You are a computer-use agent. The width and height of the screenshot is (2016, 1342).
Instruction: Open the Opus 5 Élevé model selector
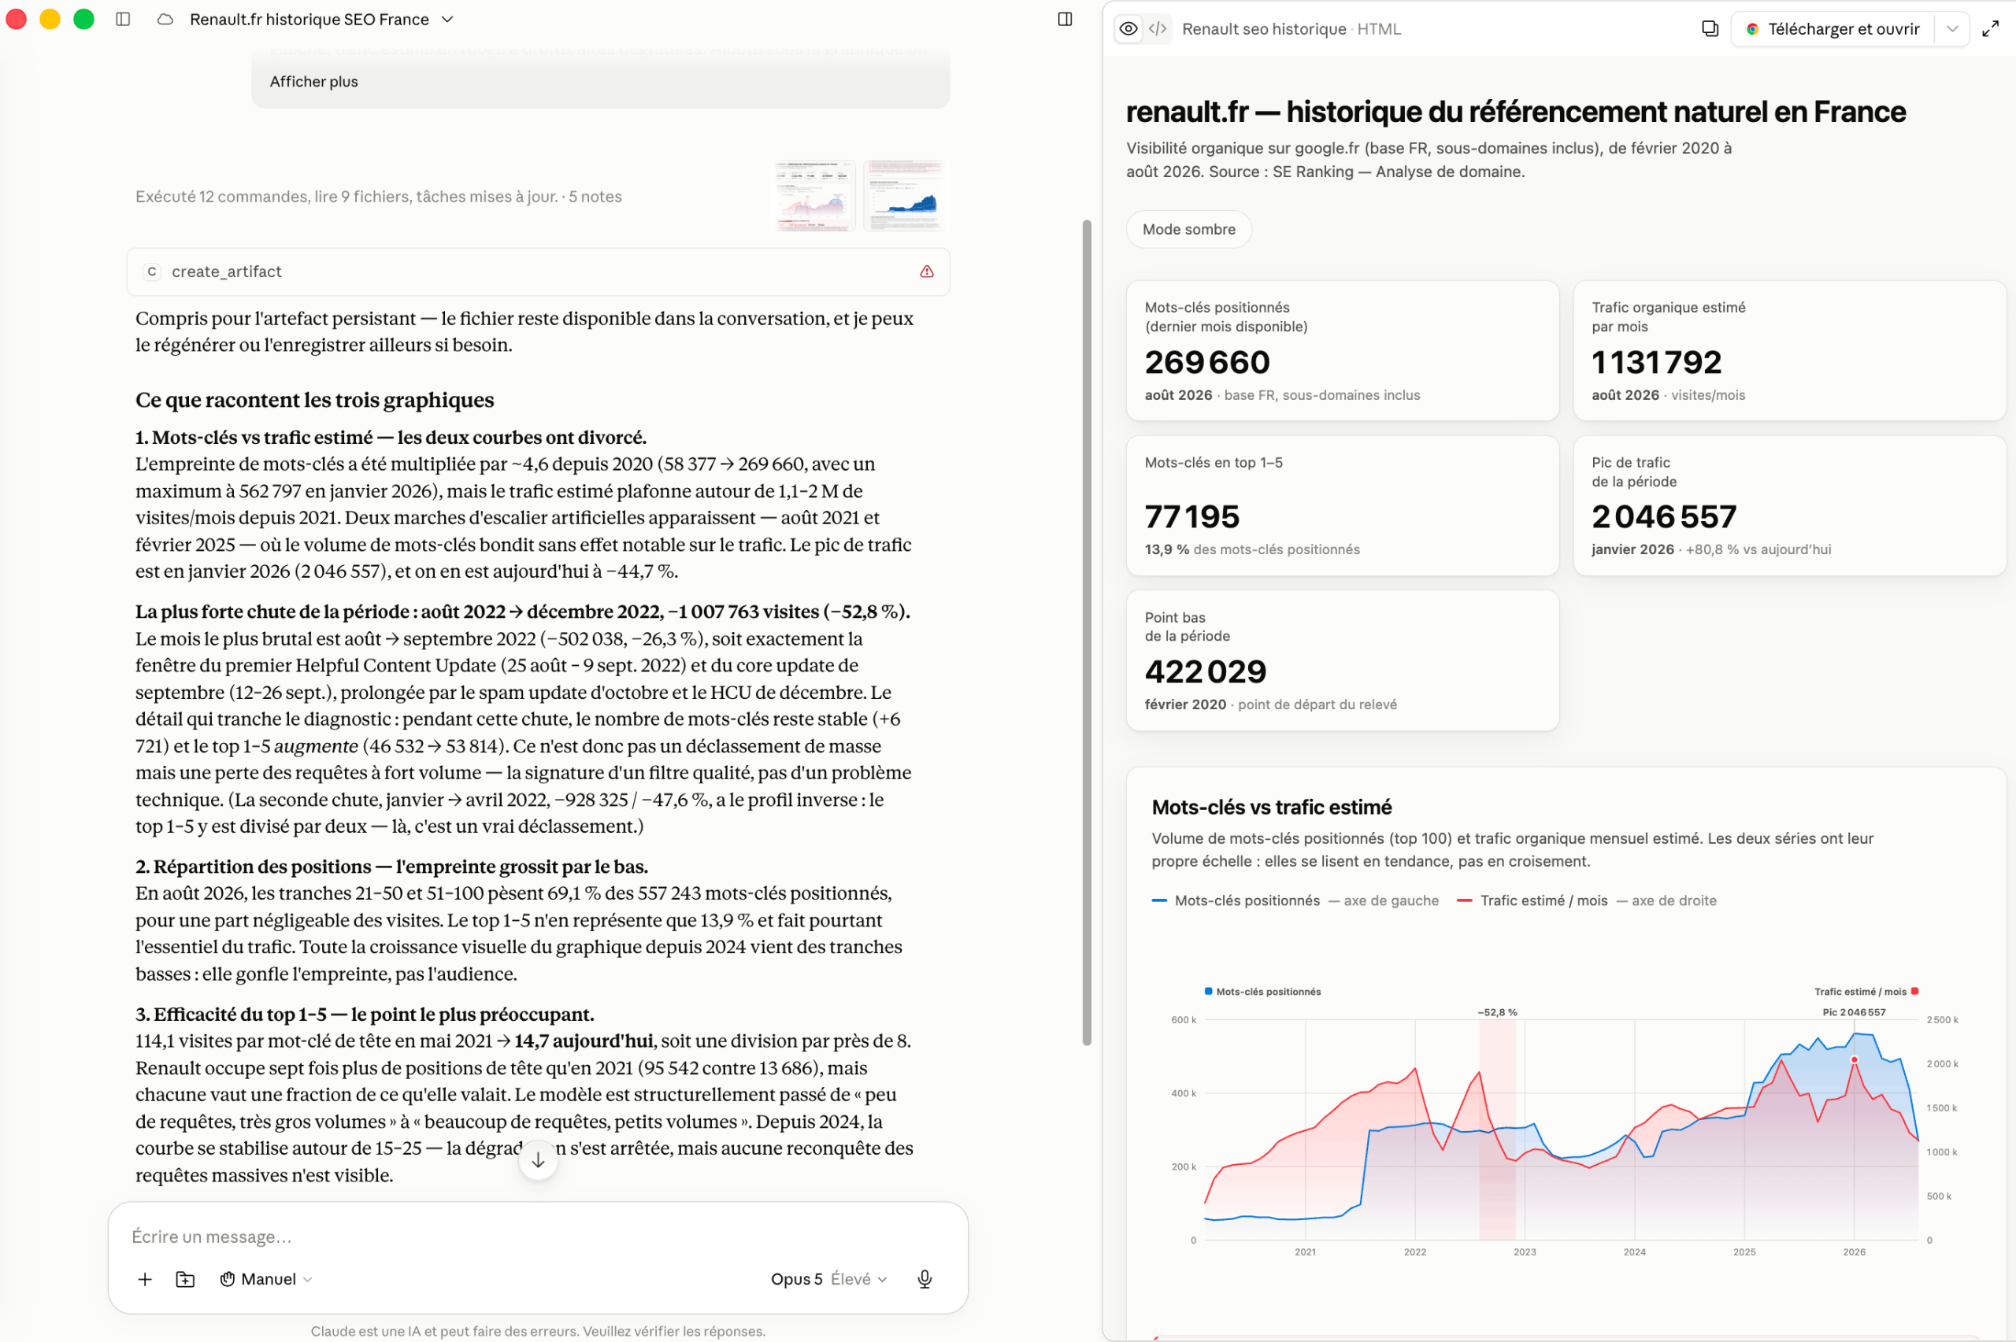(828, 1279)
